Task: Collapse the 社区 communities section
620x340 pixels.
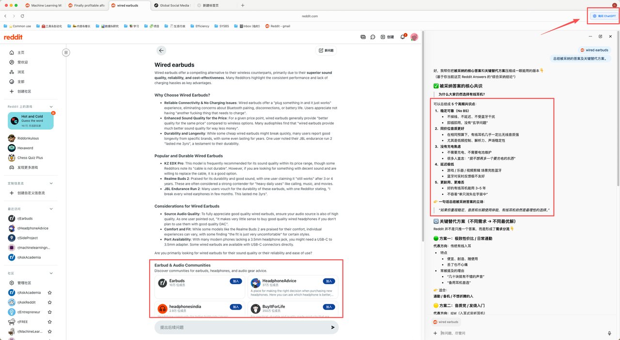Action: pos(51,273)
